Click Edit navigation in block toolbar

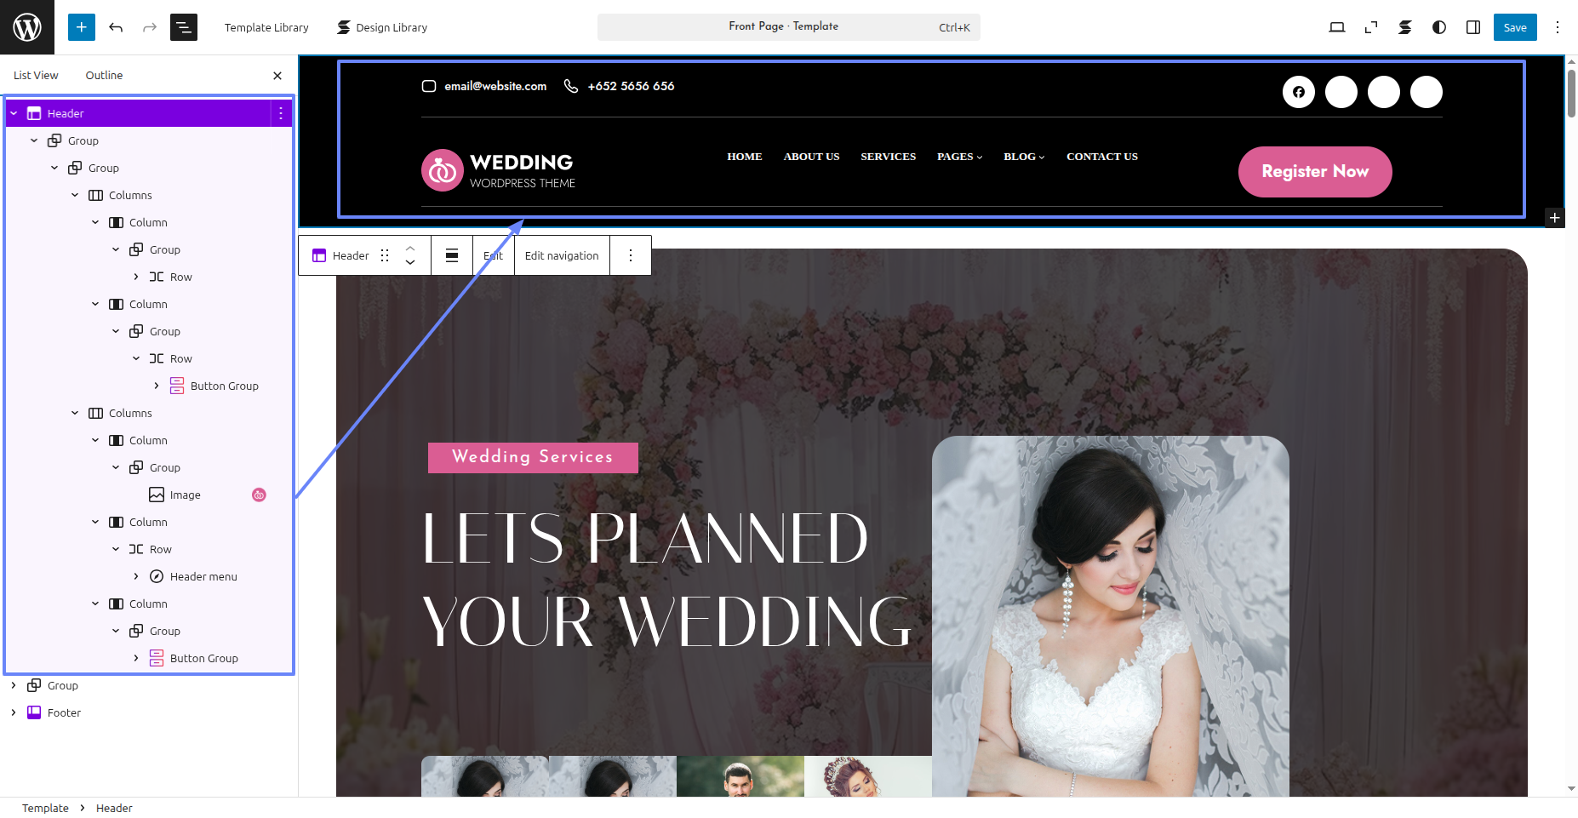[x=562, y=255]
